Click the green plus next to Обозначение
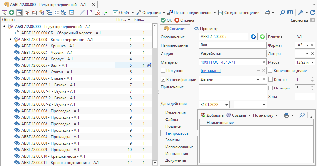Viewport: 317px width, 166px height. click(x=262, y=37)
